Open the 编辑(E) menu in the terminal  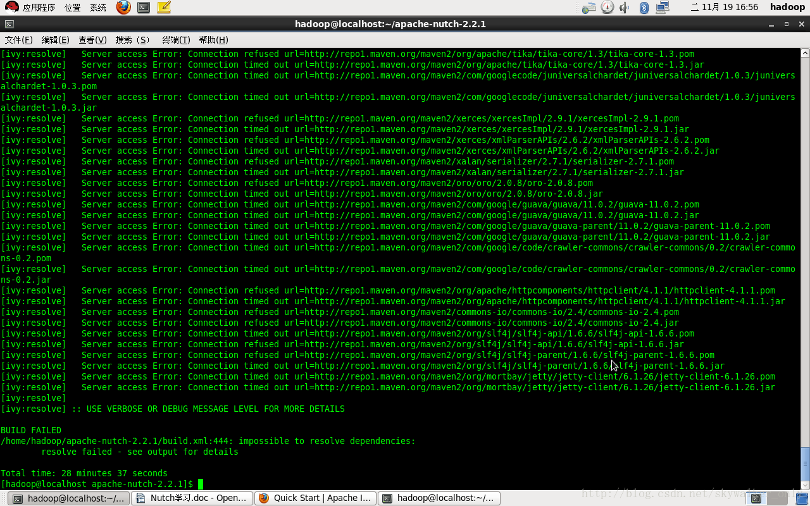55,40
